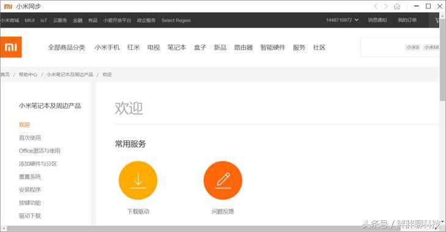The height and width of the screenshot is (232, 446).
Task: Select 按键功能 in sidebar
Action: click(30, 203)
